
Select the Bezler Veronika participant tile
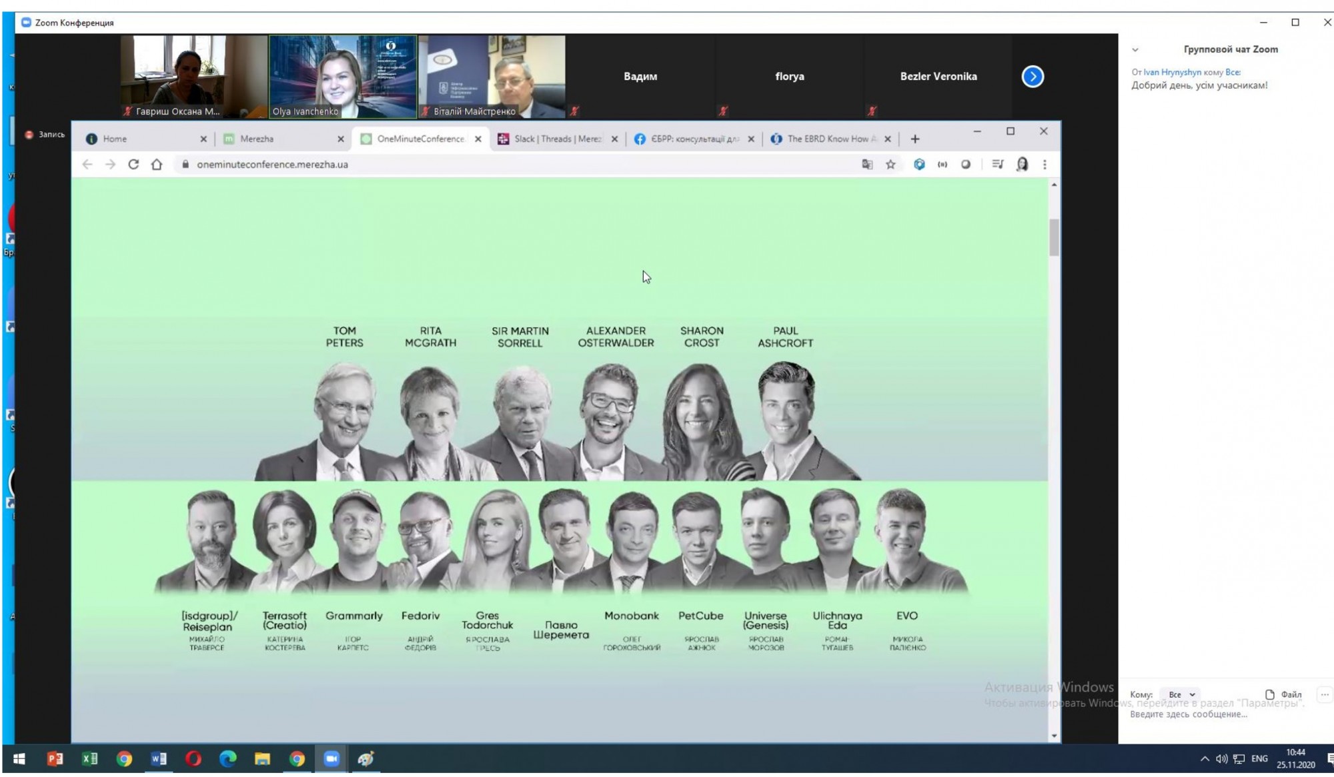pyautogui.click(x=938, y=77)
